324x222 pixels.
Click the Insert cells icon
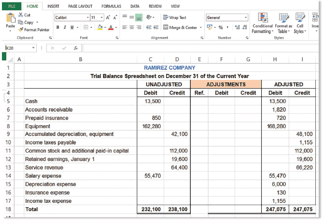315,17
